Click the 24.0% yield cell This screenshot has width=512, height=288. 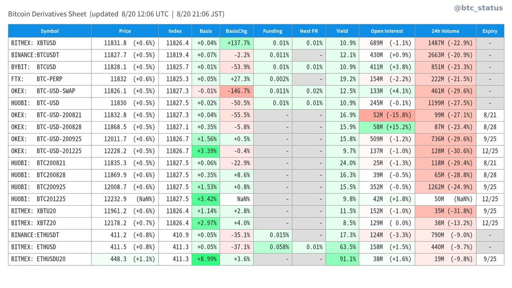342,163
